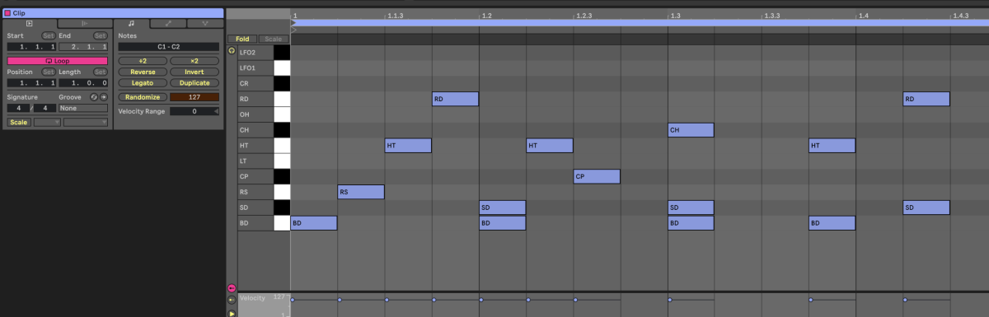Viewport: 989px width, 317px height.
Task: Click the Set button beside Length
Action: 100,72
